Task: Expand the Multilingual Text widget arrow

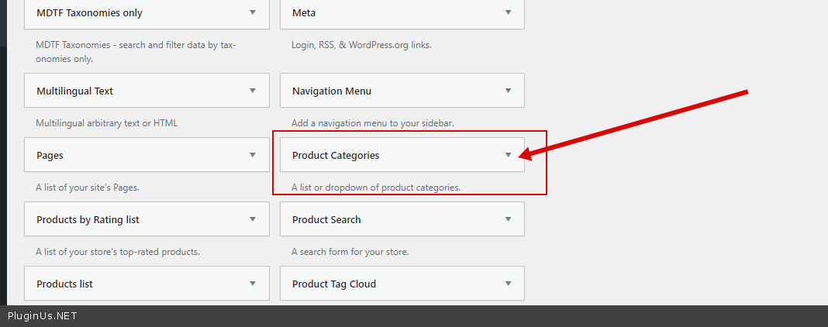Action: coord(253,91)
